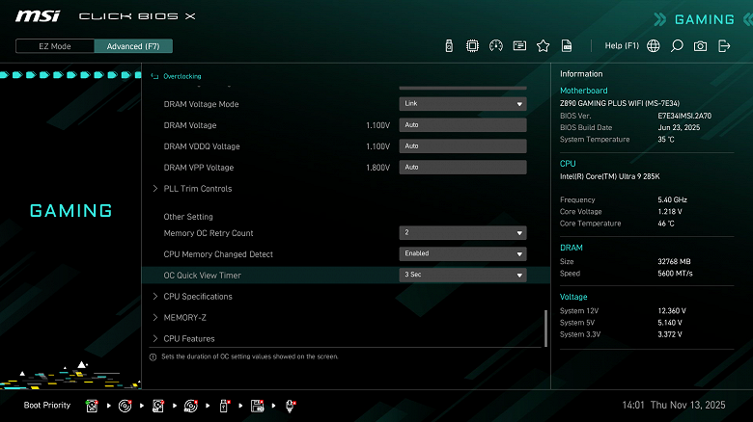The width and height of the screenshot is (753, 422).
Task: Click the exit door icon
Action: pyautogui.click(x=724, y=46)
